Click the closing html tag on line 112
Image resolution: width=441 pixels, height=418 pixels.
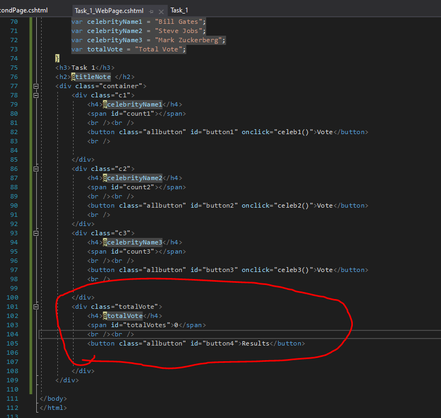pos(53,408)
